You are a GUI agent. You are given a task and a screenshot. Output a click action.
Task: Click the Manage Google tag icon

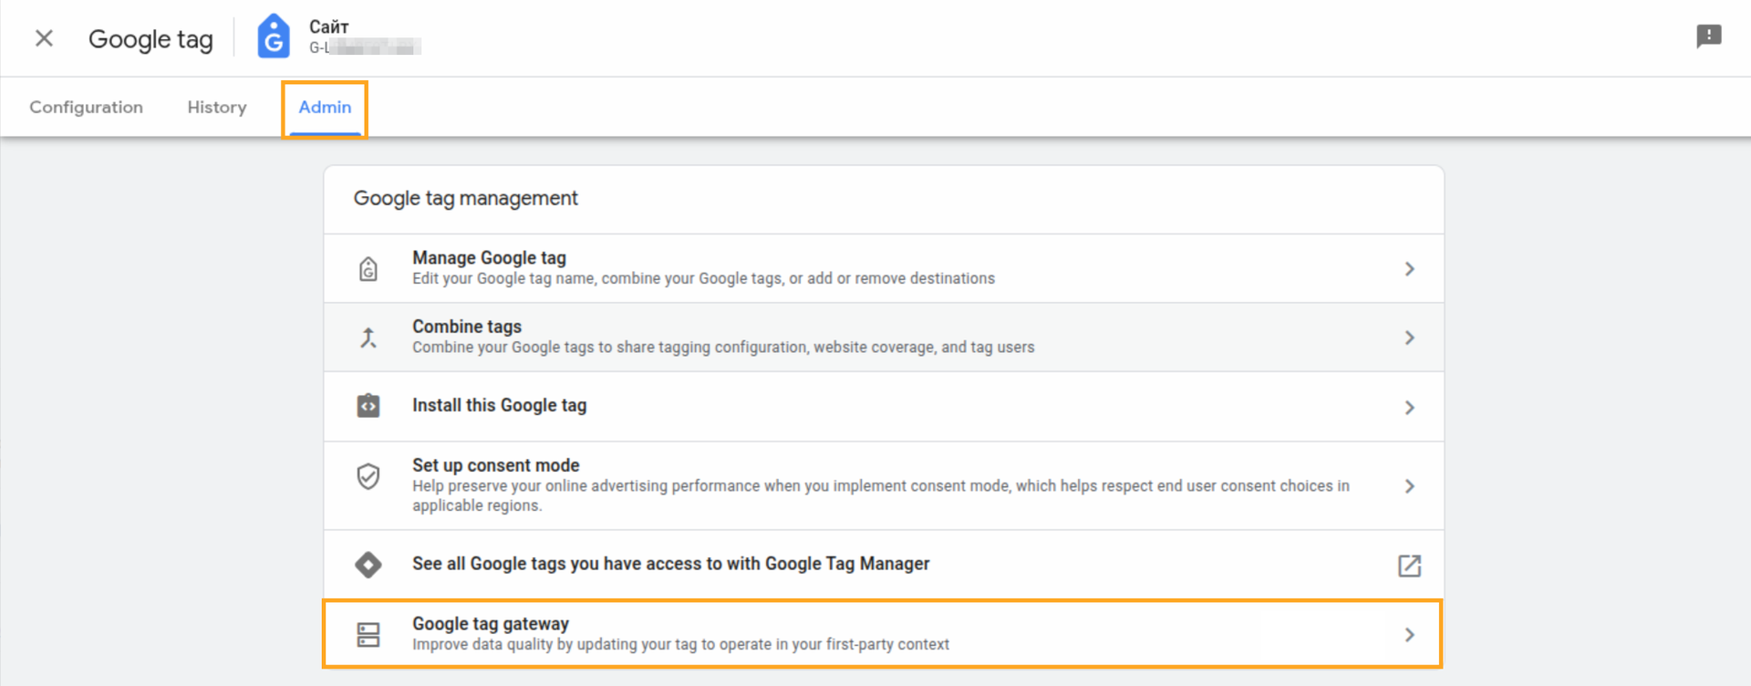coord(368,269)
